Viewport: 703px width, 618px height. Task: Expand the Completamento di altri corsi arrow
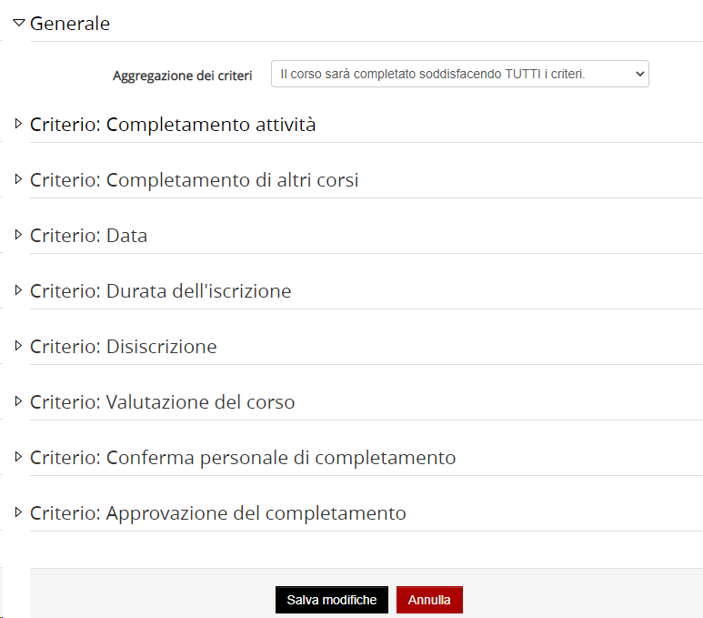click(x=18, y=179)
